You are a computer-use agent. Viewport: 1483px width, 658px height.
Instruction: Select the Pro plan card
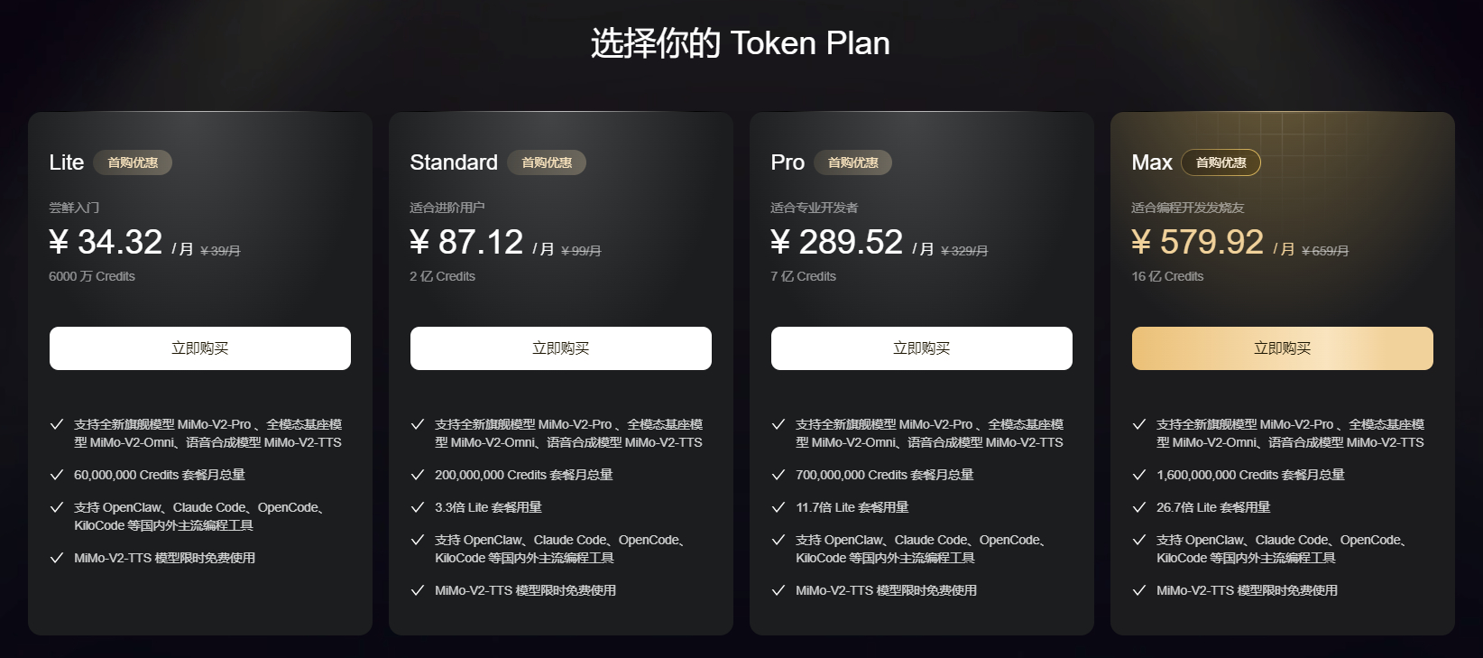[x=921, y=372]
